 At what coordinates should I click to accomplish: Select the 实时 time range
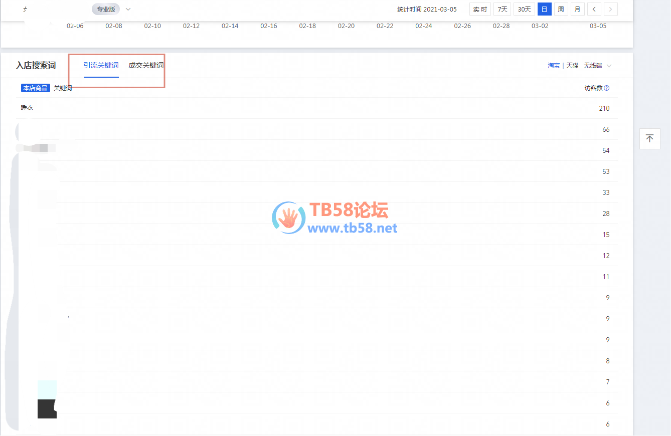pyautogui.click(x=480, y=9)
